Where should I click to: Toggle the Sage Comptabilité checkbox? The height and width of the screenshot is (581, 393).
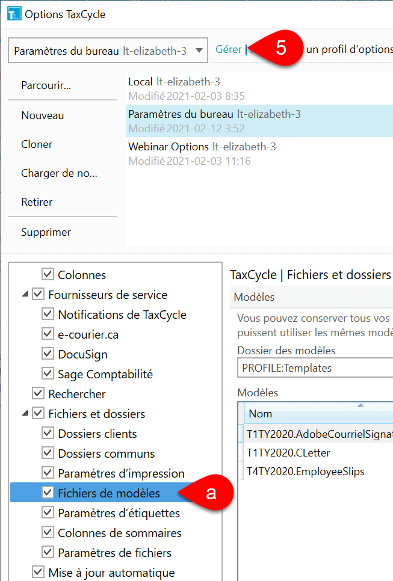coord(48,373)
